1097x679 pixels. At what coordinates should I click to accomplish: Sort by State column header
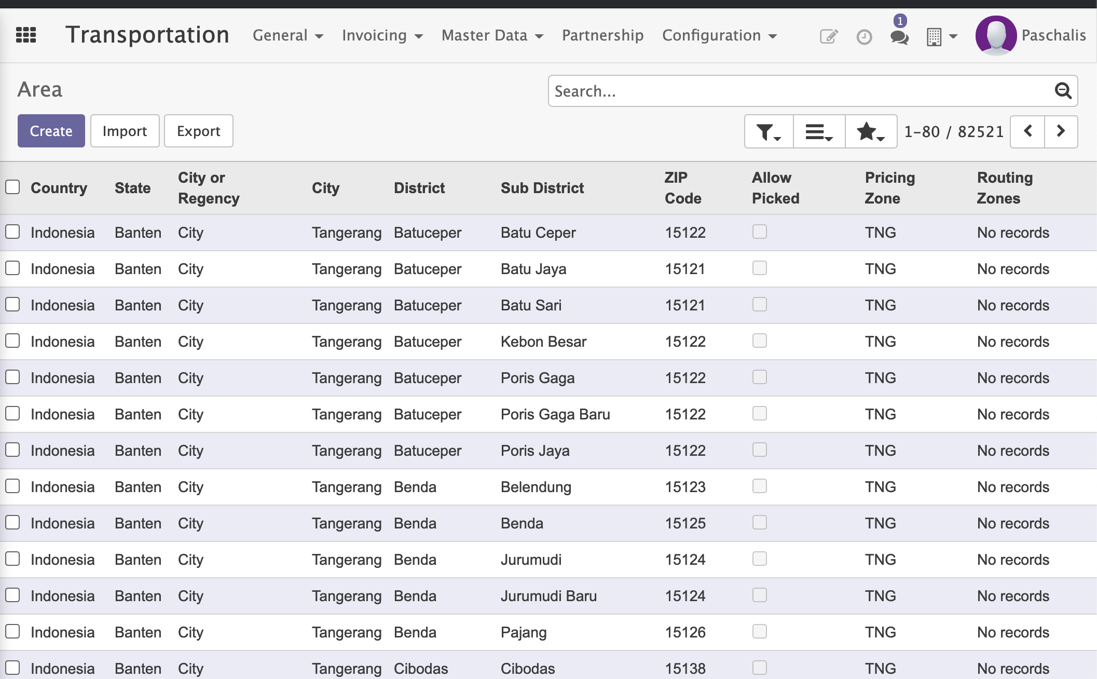click(x=132, y=188)
